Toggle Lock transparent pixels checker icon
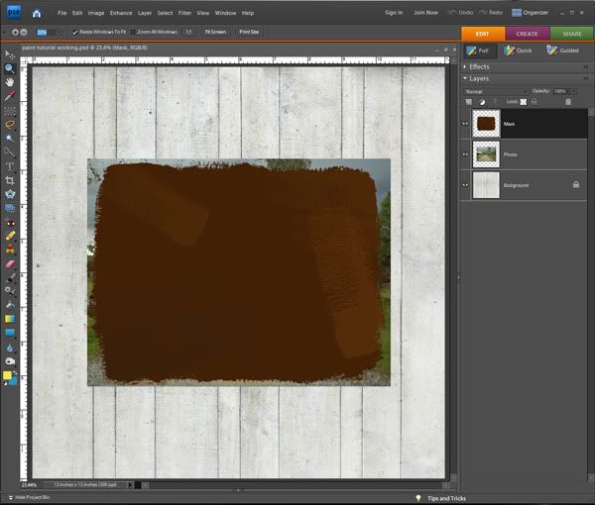595x505 pixels. tap(524, 102)
